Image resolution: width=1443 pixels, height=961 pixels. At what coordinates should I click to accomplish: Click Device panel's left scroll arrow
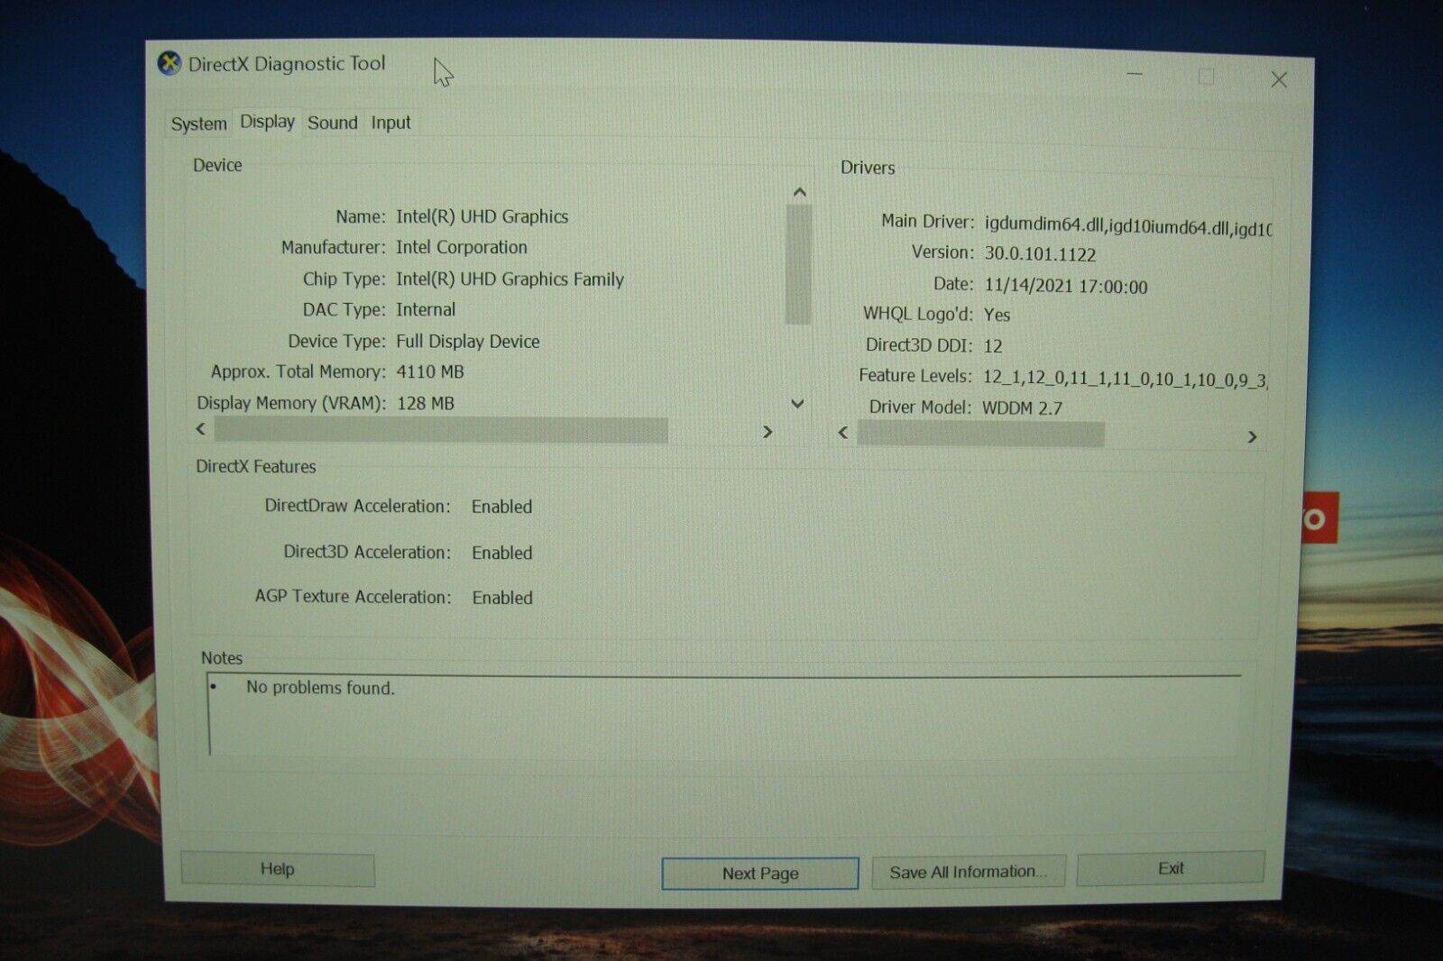[x=201, y=429]
